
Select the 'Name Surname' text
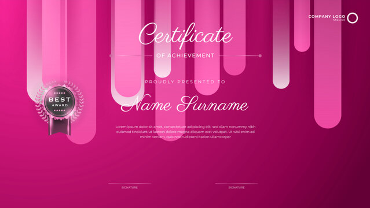[185, 104]
